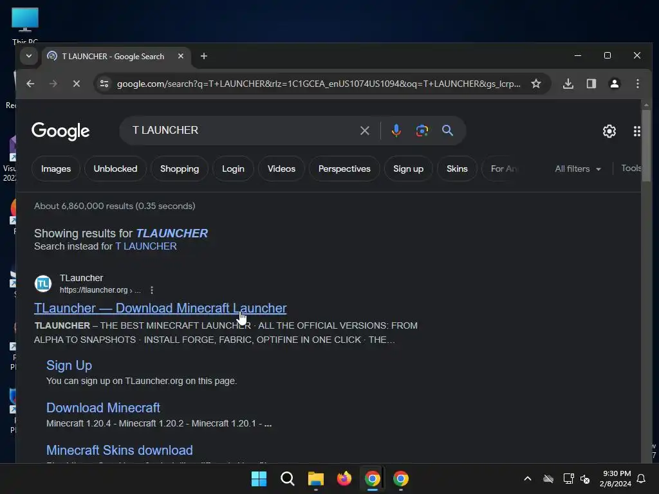Open the Download Minecraft sitelink
This screenshot has height=494, width=659.
103,407
